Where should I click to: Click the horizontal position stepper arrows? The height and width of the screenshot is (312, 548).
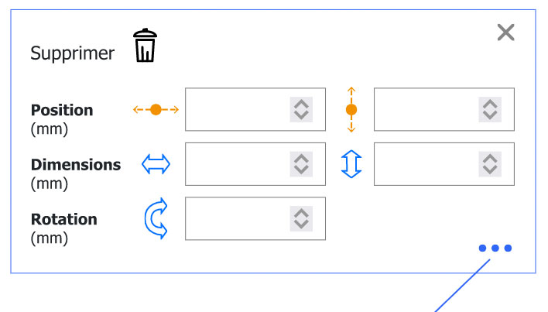click(301, 109)
